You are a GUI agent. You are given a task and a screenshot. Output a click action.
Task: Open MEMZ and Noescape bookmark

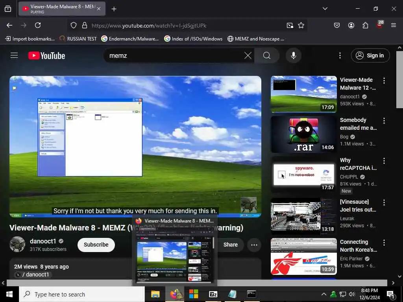256,39
